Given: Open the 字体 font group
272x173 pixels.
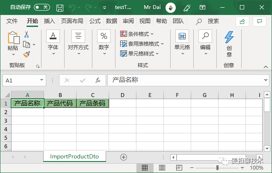Looking at the screenshot, I should tap(53, 42).
